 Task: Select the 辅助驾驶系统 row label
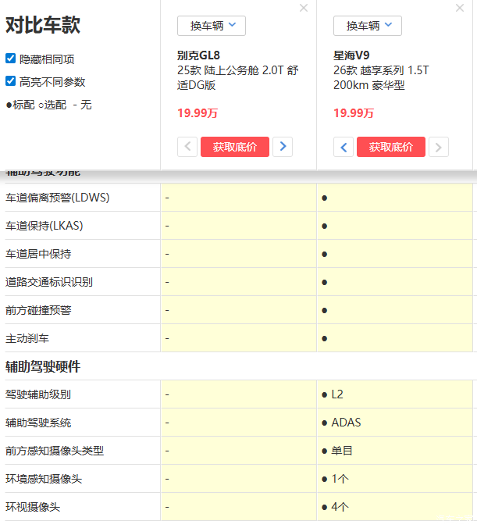coord(38,423)
